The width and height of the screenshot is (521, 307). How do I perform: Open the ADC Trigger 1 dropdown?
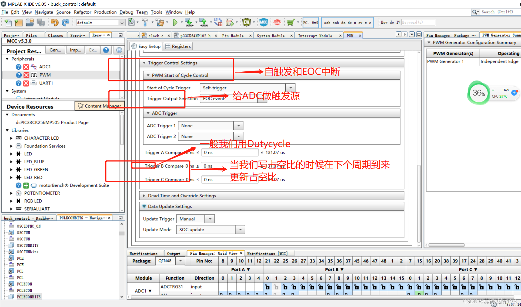coord(239,125)
